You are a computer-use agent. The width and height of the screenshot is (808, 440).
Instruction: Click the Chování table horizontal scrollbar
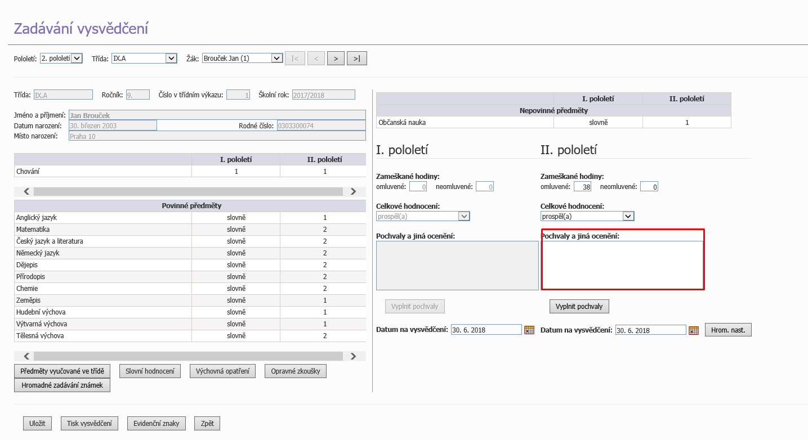[x=190, y=191]
